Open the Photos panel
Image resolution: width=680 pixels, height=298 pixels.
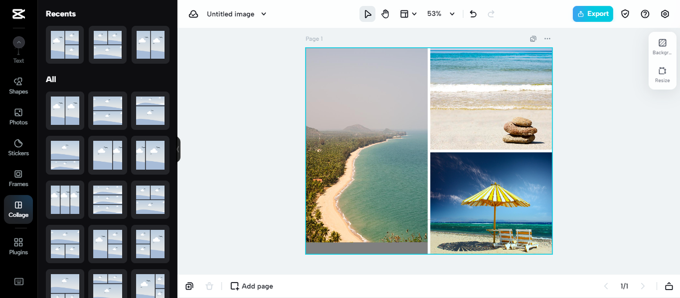pyautogui.click(x=19, y=117)
